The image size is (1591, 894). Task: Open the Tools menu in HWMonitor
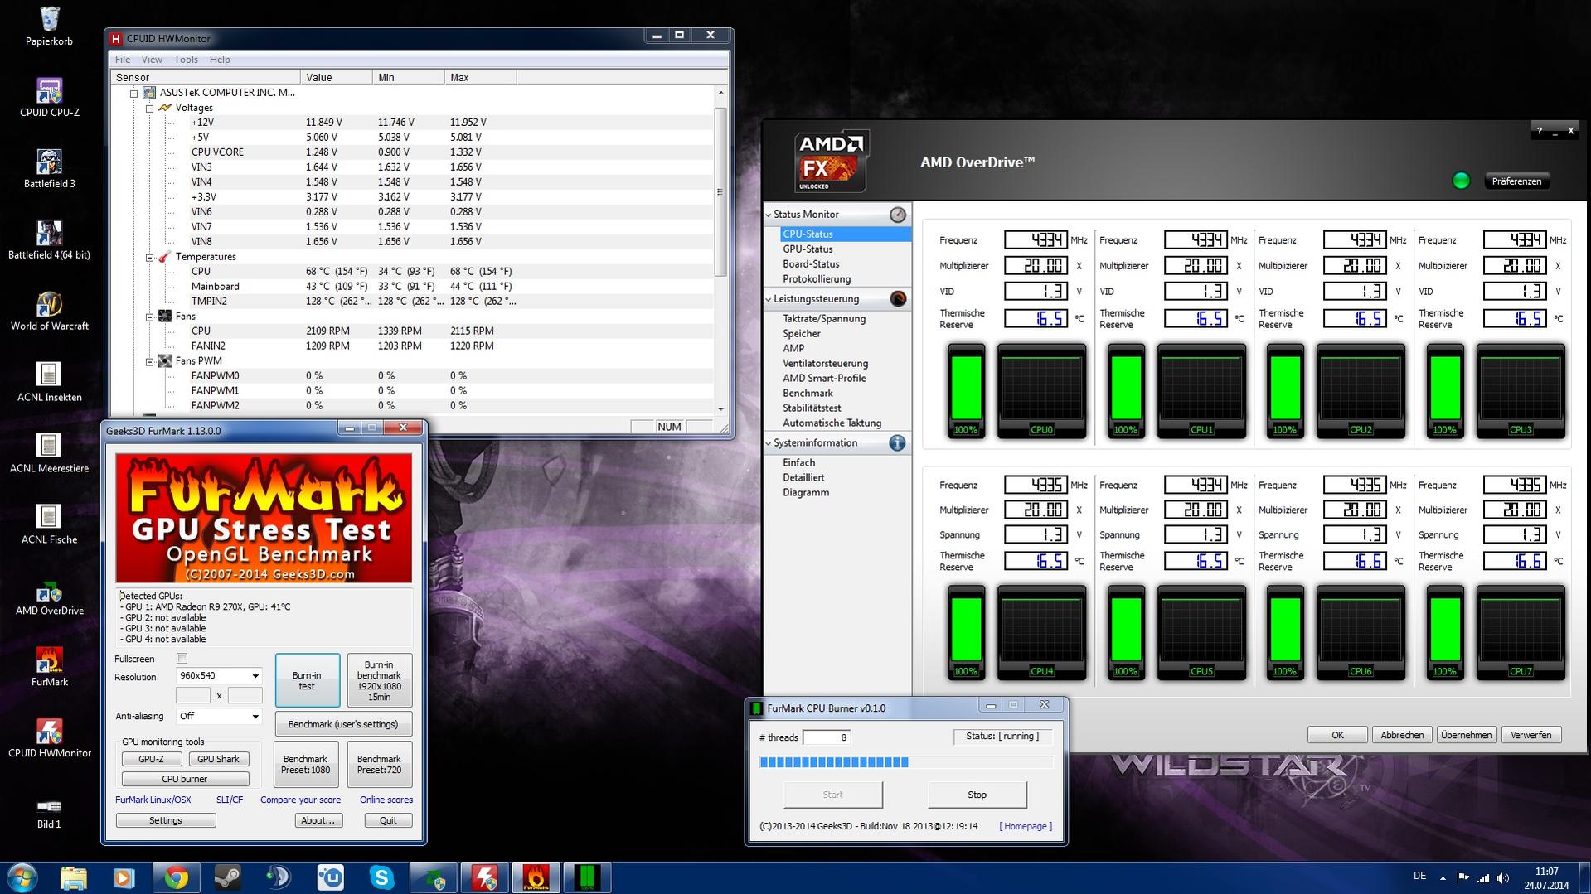point(186,60)
